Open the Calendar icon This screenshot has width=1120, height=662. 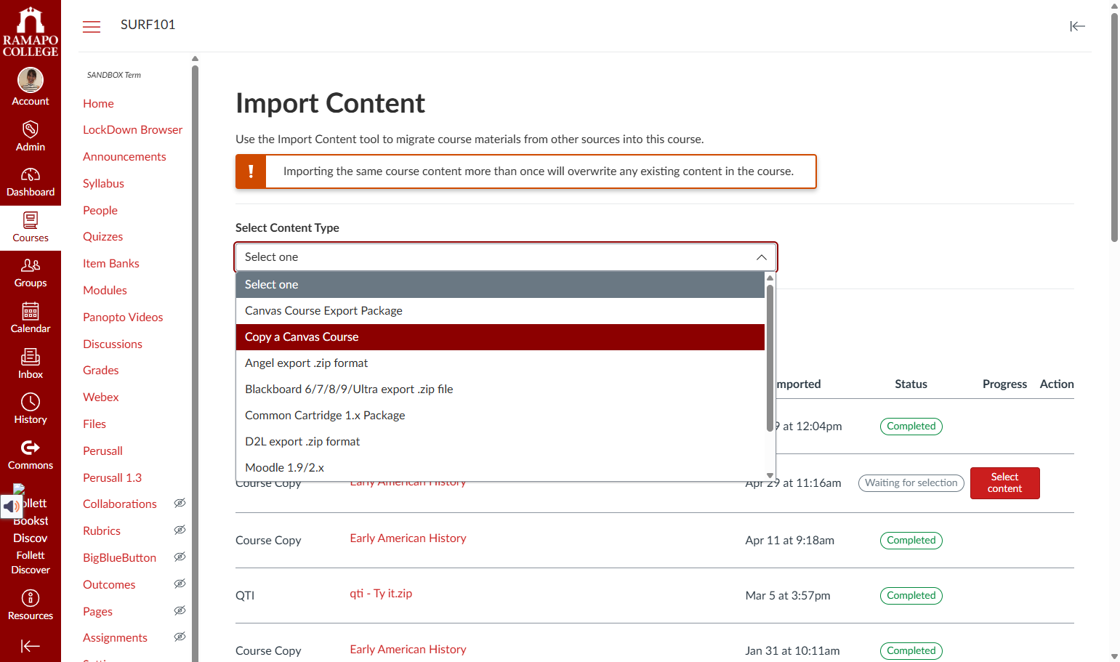click(x=31, y=311)
